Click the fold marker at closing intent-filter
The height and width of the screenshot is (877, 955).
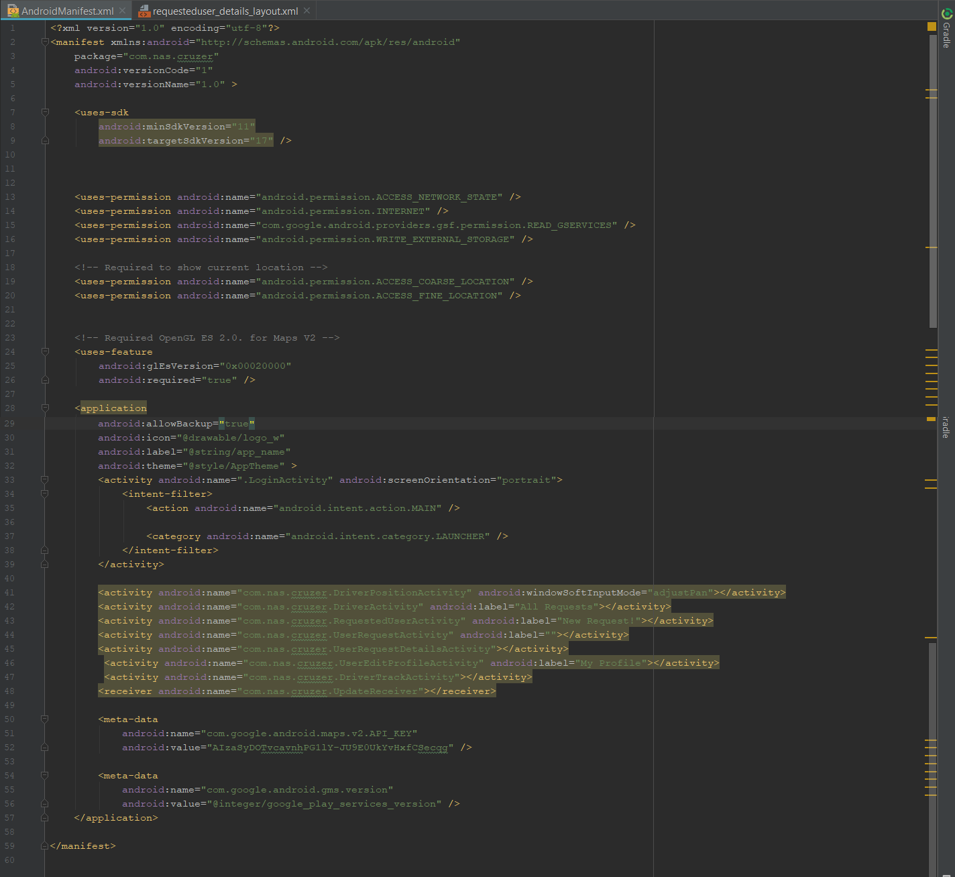(x=45, y=550)
